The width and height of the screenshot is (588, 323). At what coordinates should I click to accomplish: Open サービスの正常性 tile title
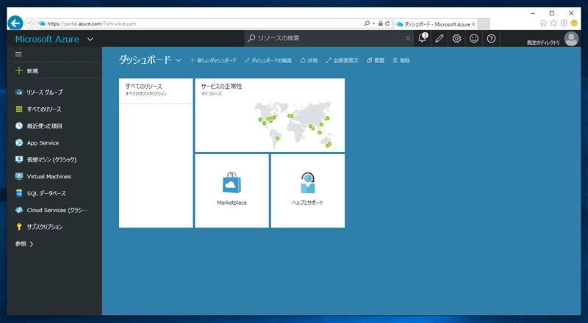pyautogui.click(x=222, y=86)
